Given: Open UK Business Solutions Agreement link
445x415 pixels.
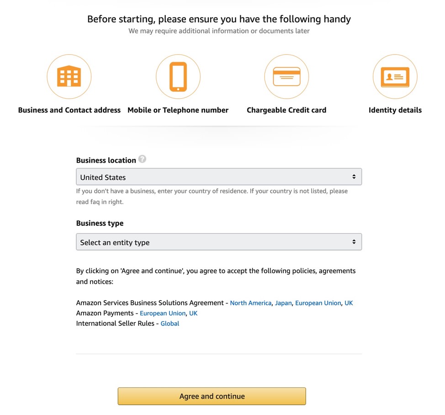Looking at the screenshot, I should click(349, 303).
